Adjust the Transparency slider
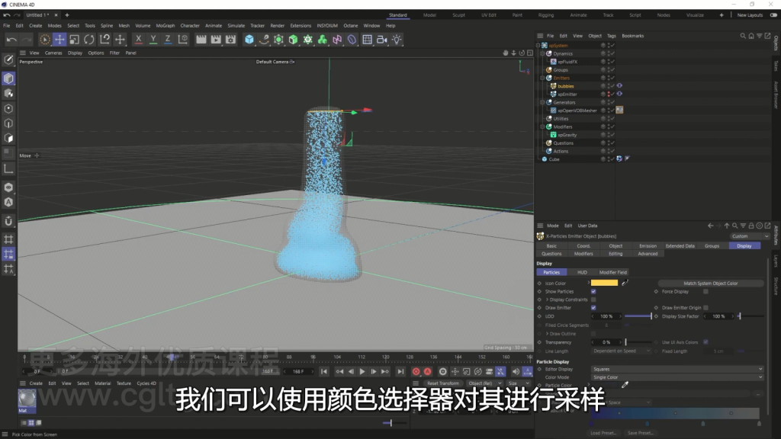The height and width of the screenshot is (439, 781). pos(638,342)
